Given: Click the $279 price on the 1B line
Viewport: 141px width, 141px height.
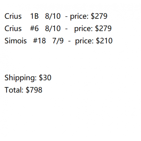Looking at the screenshot, I should coord(99,16).
